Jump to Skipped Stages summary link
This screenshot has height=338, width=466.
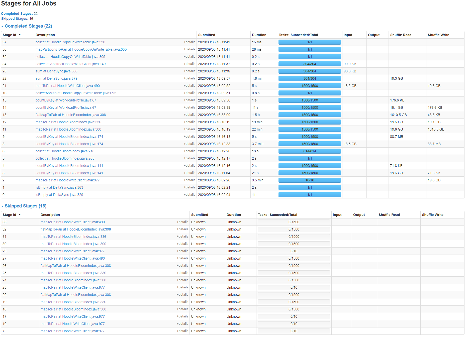(15, 19)
